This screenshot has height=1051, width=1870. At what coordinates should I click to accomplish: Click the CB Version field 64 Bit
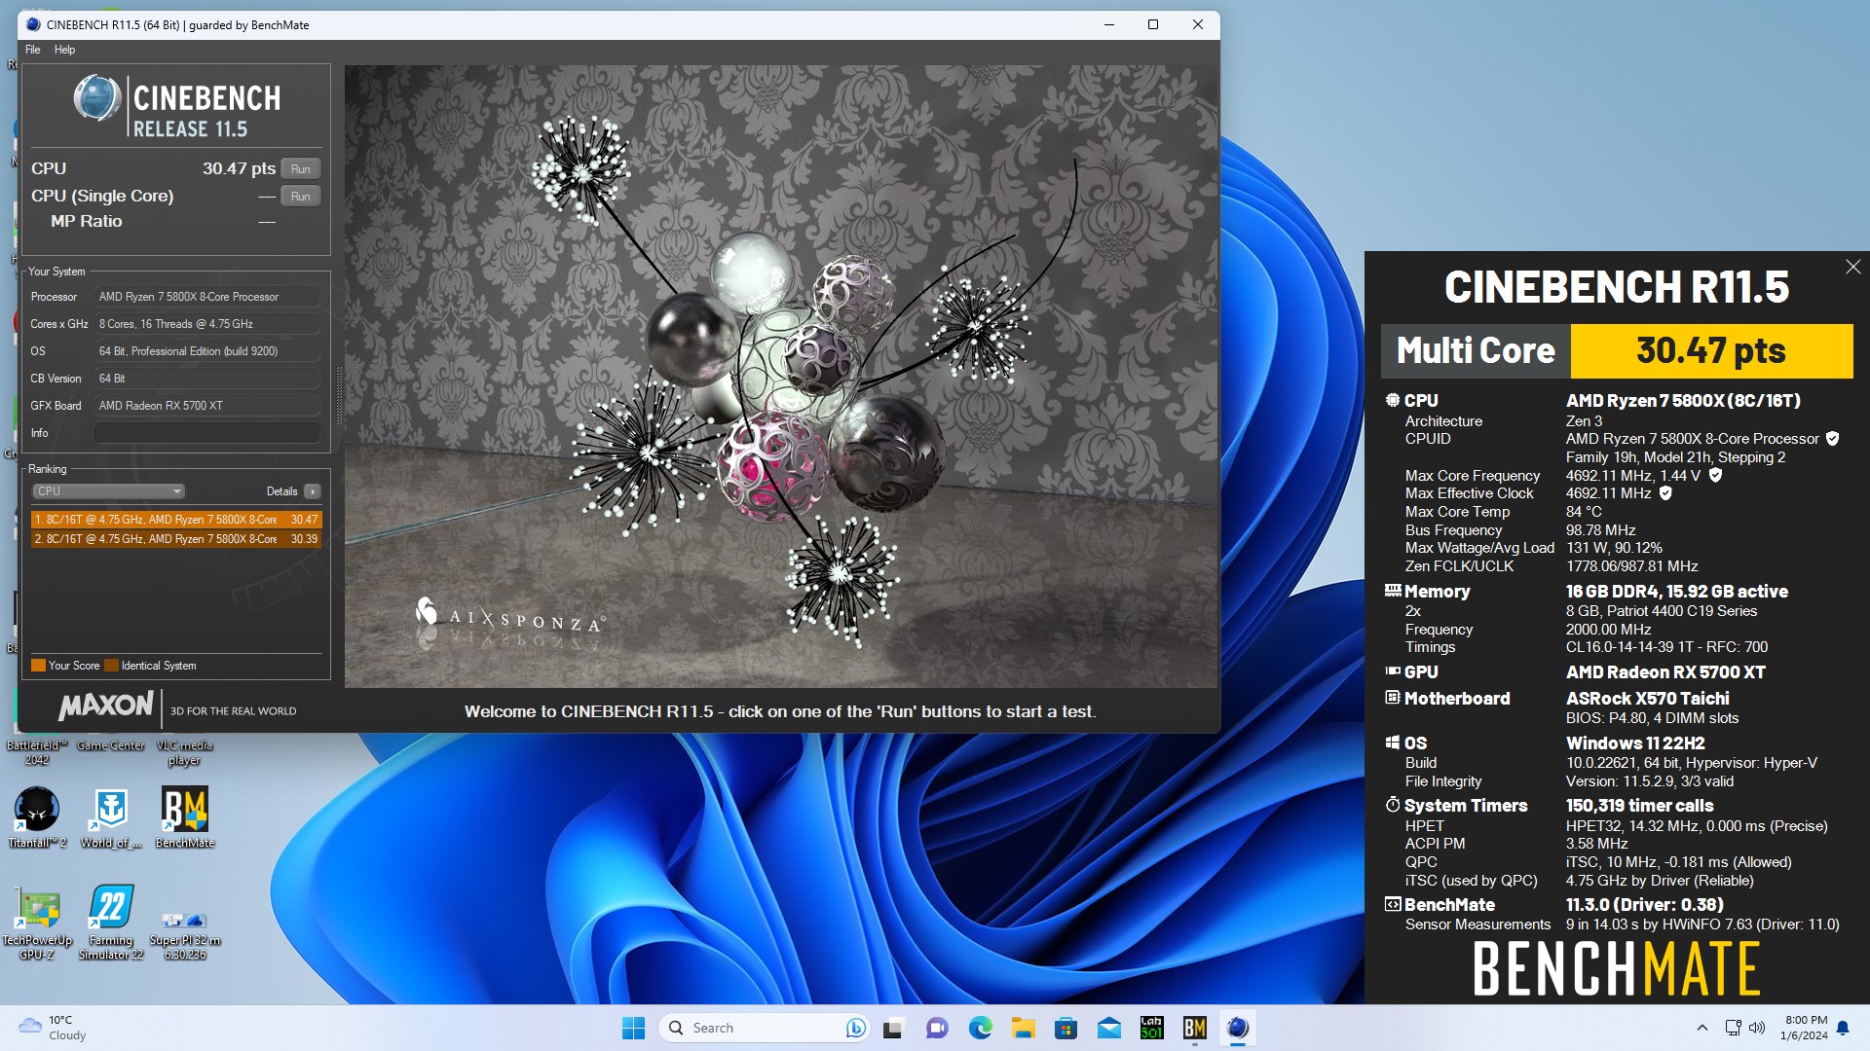tap(207, 379)
